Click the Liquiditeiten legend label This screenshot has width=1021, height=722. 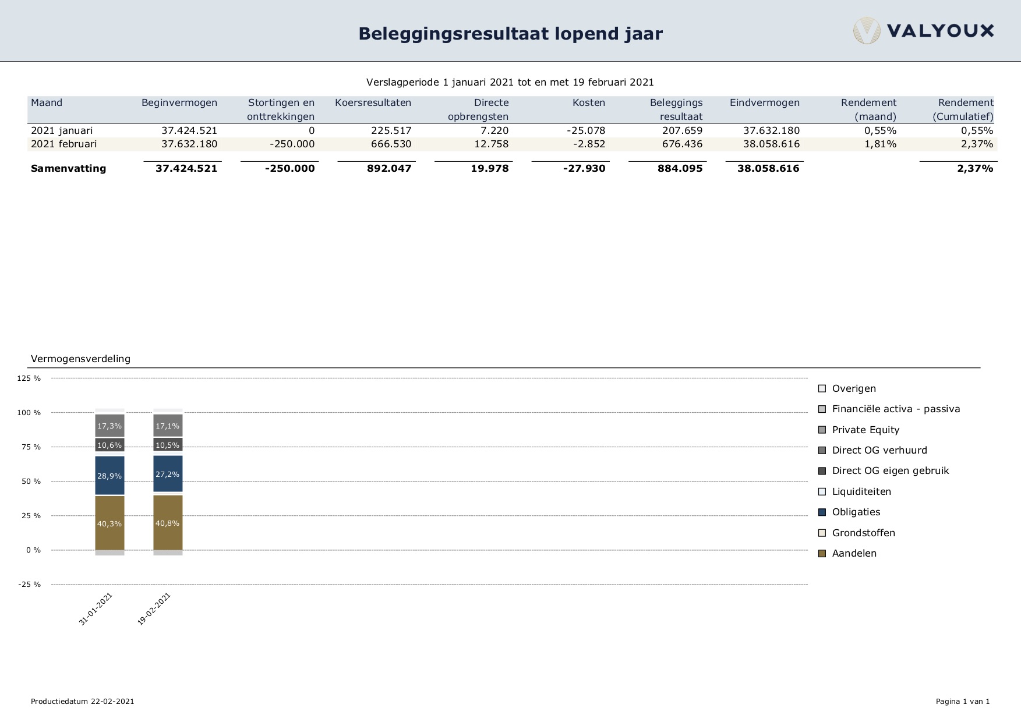[861, 491]
